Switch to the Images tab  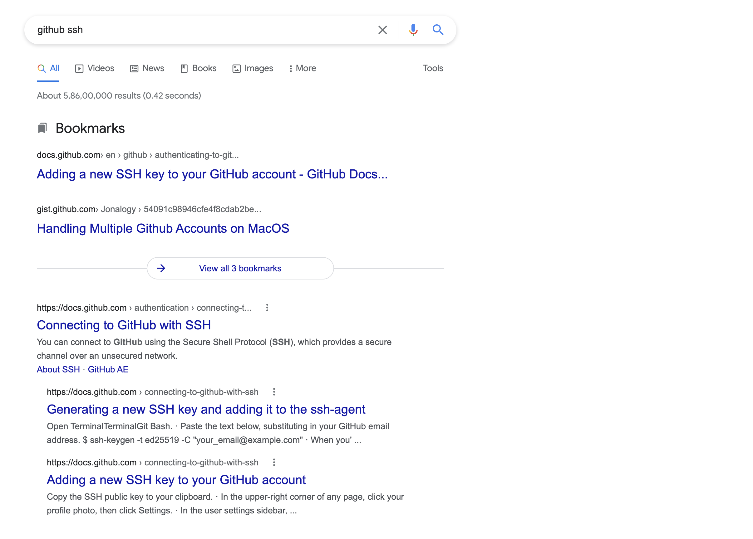click(253, 68)
